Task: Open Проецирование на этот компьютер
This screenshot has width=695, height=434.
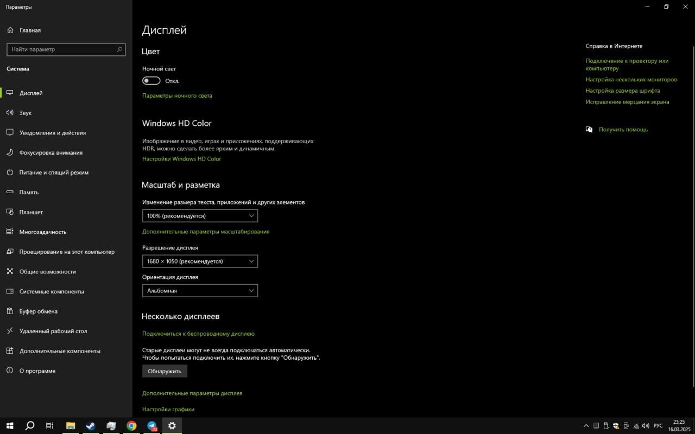Action: (67, 252)
